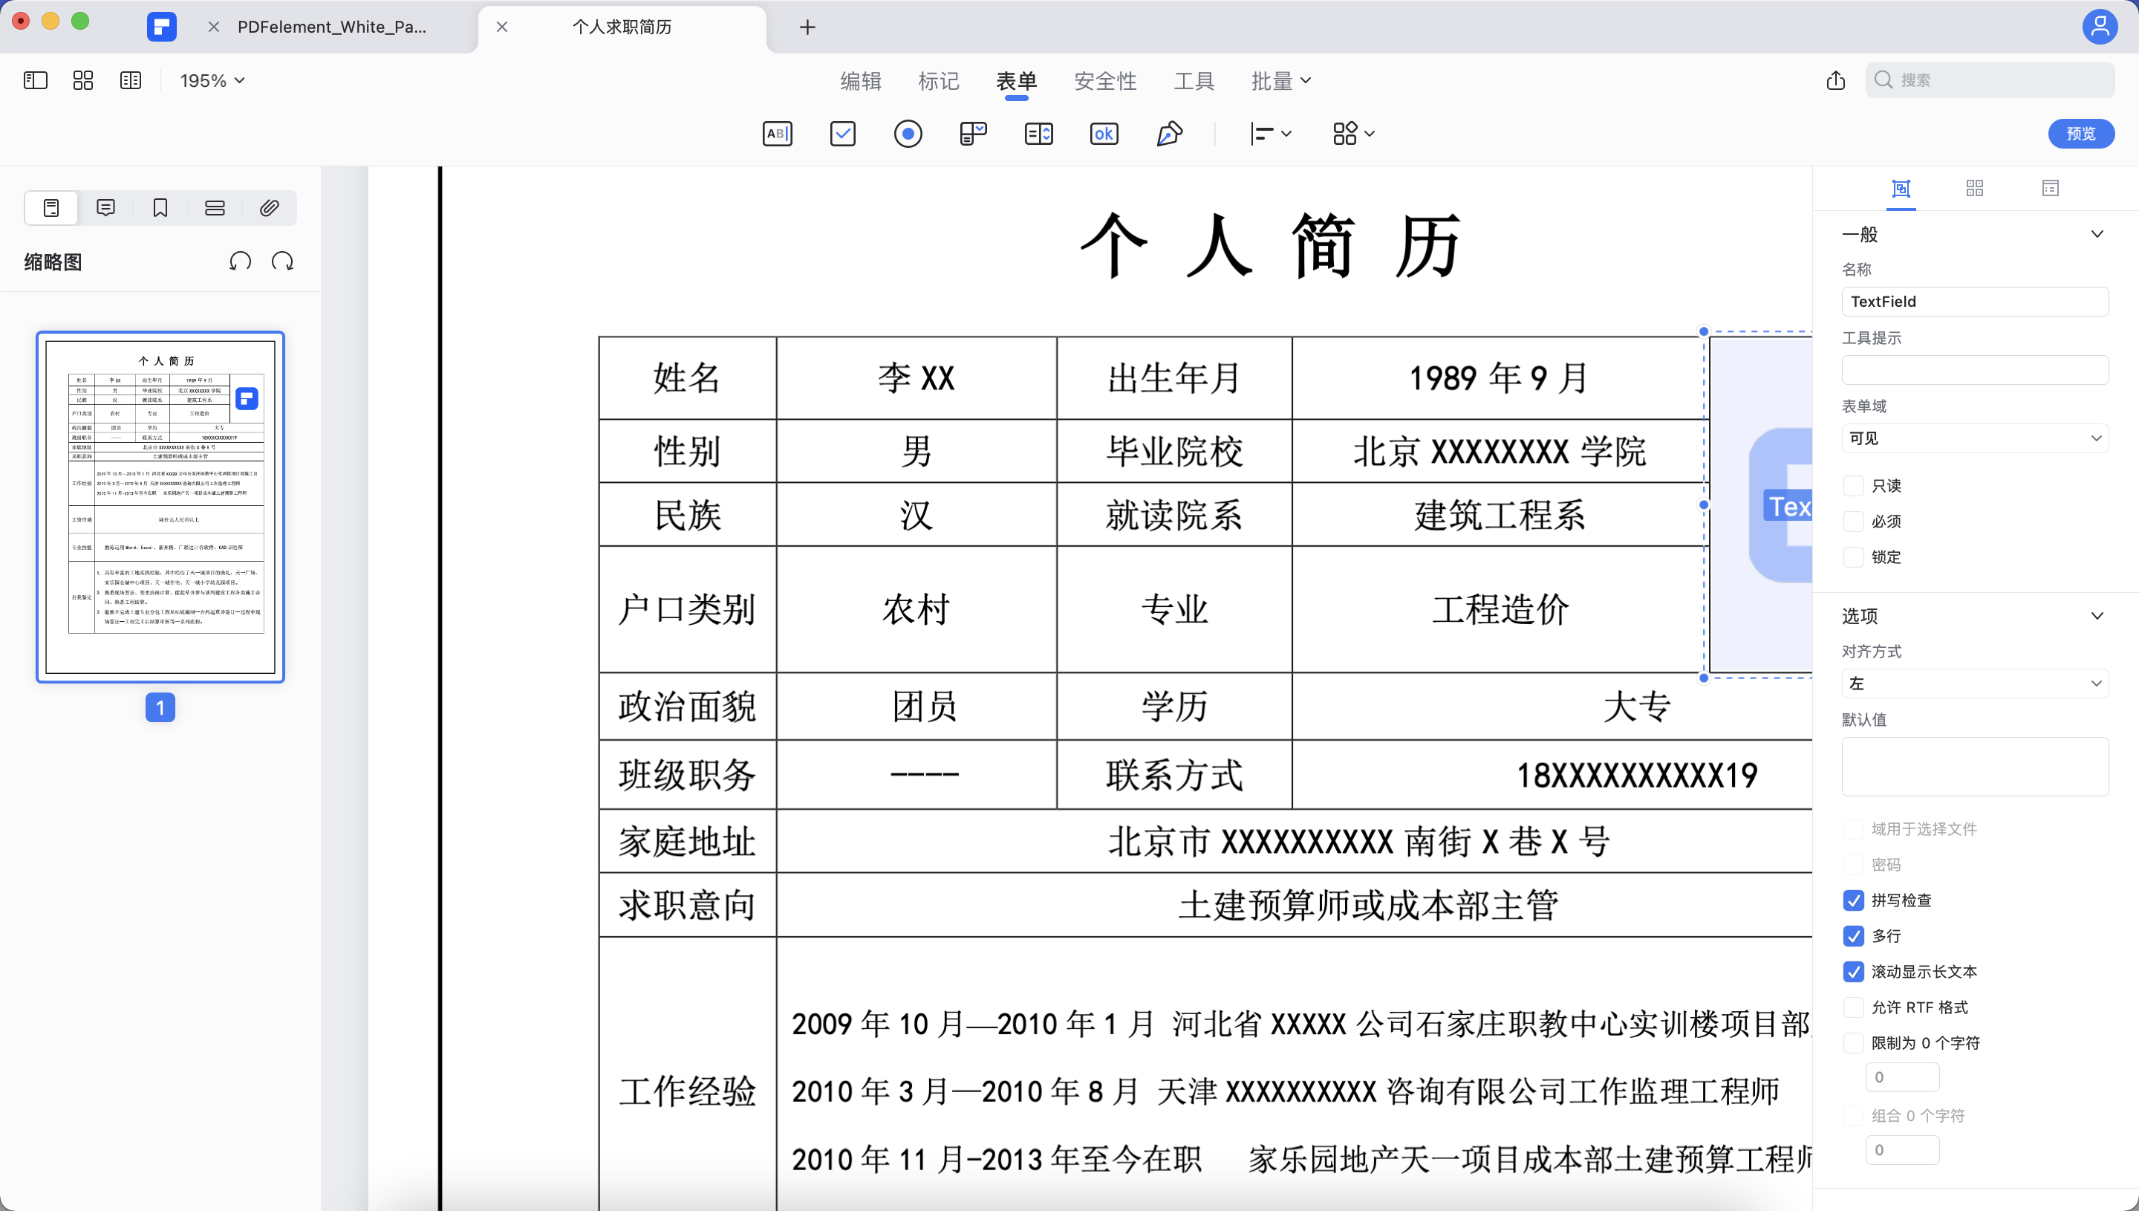The image size is (2139, 1211).
Task: Disable the 拼写检查 checkbox
Action: click(x=1853, y=900)
